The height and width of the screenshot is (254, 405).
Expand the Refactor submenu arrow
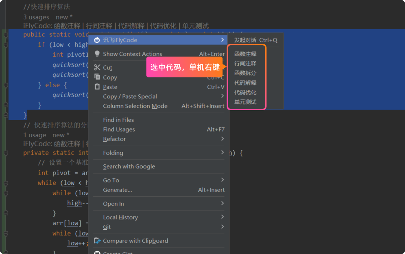click(222, 139)
